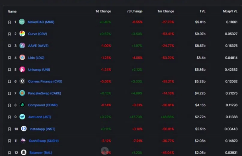Click the JustLend logo icon
Image resolution: width=242 pixels, height=156 pixels.
[22, 117]
